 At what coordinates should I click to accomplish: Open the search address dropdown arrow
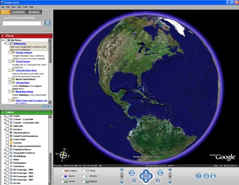pyautogui.click(x=42, y=23)
